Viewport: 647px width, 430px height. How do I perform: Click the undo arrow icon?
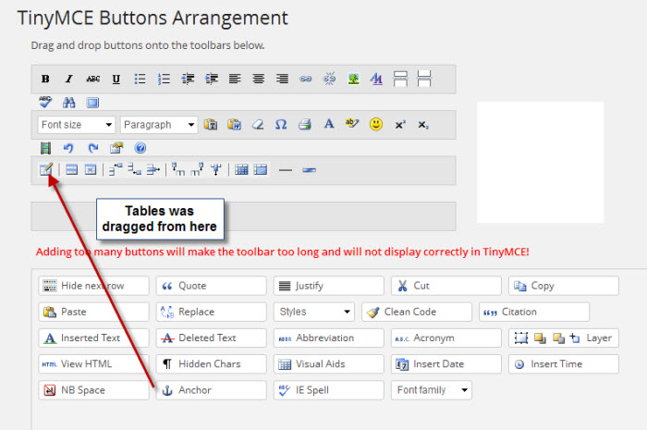pos(68,148)
